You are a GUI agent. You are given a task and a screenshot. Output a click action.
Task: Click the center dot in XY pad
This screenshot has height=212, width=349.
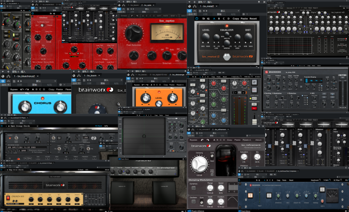[x=144, y=136]
